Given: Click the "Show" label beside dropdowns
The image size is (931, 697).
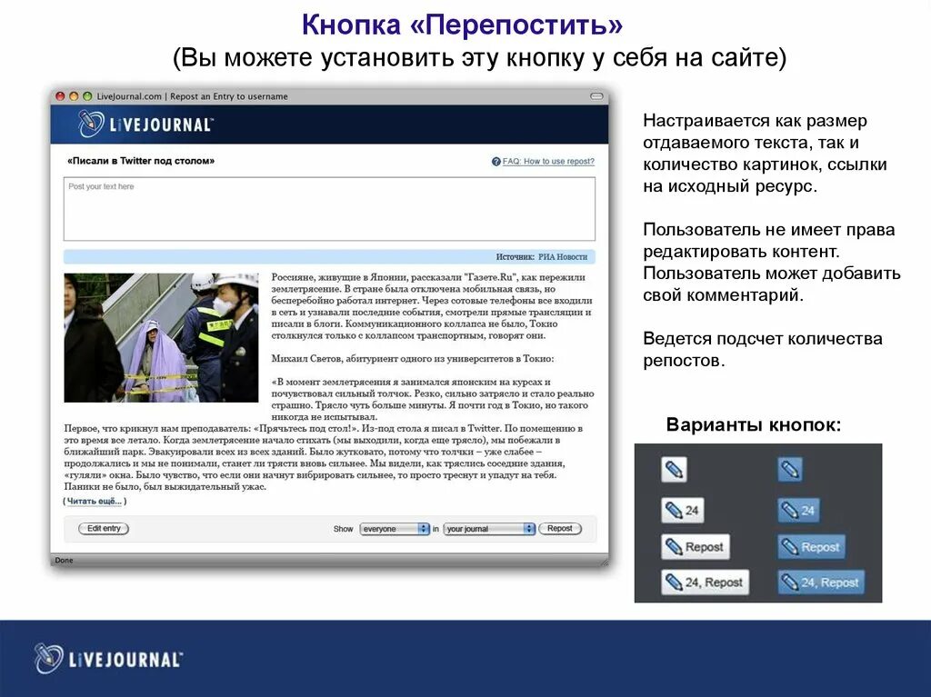Looking at the screenshot, I should 343,529.
